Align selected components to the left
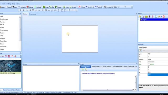Viewport: 168px width, 95px height. coord(27,10)
